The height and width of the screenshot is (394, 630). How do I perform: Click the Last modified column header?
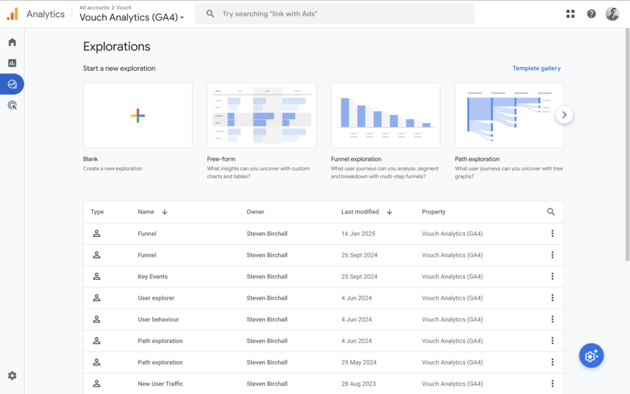coord(360,212)
